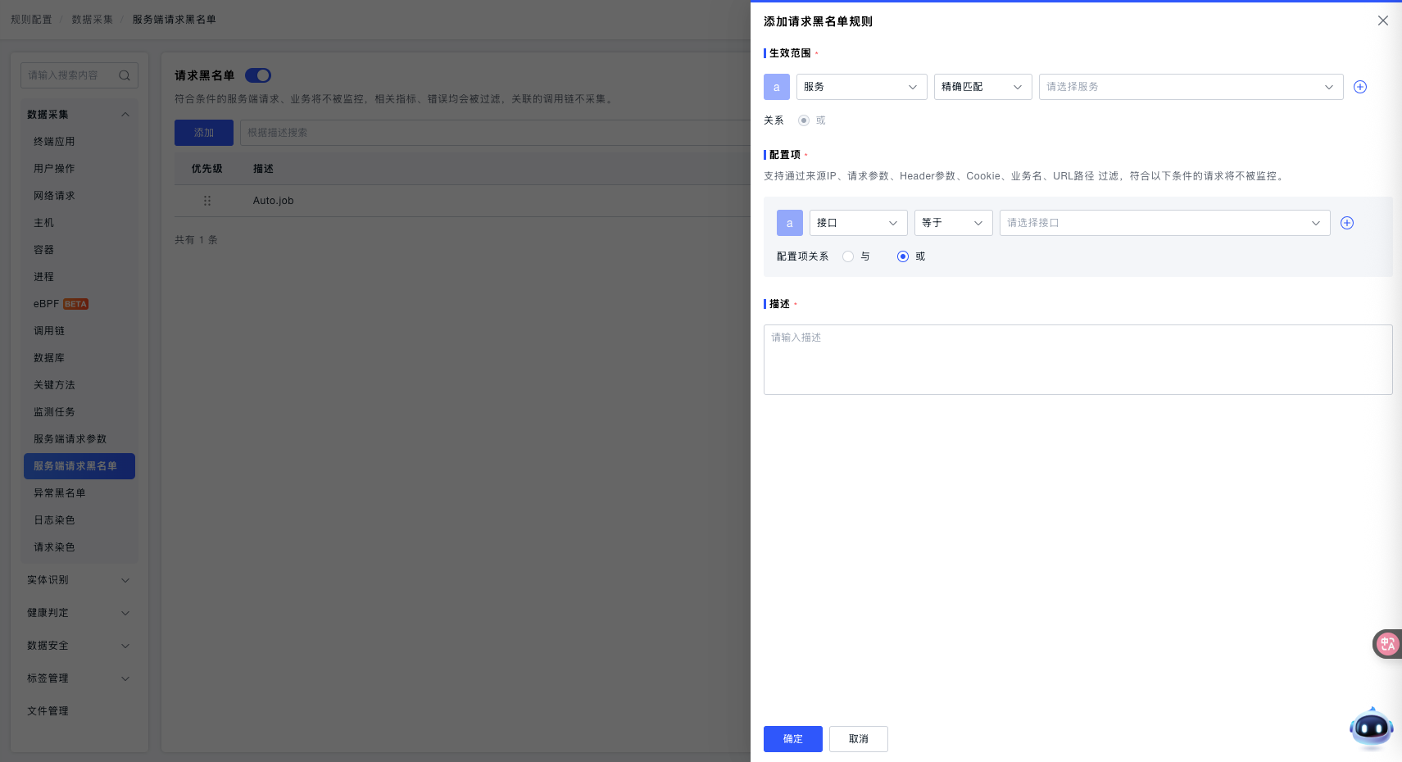Screen dimensions: 1402x762
Task: Click the search magnifier in sidebar
Action: pyautogui.click(x=125, y=75)
